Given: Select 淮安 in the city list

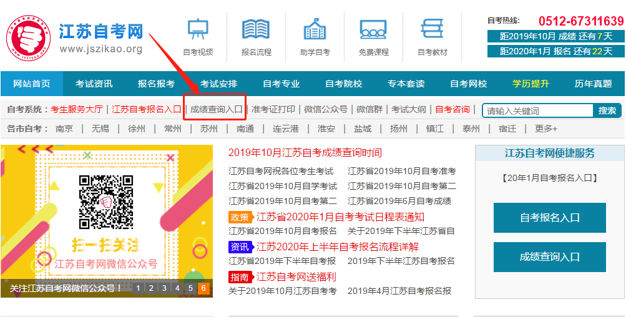Looking at the screenshot, I should (326, 129).
